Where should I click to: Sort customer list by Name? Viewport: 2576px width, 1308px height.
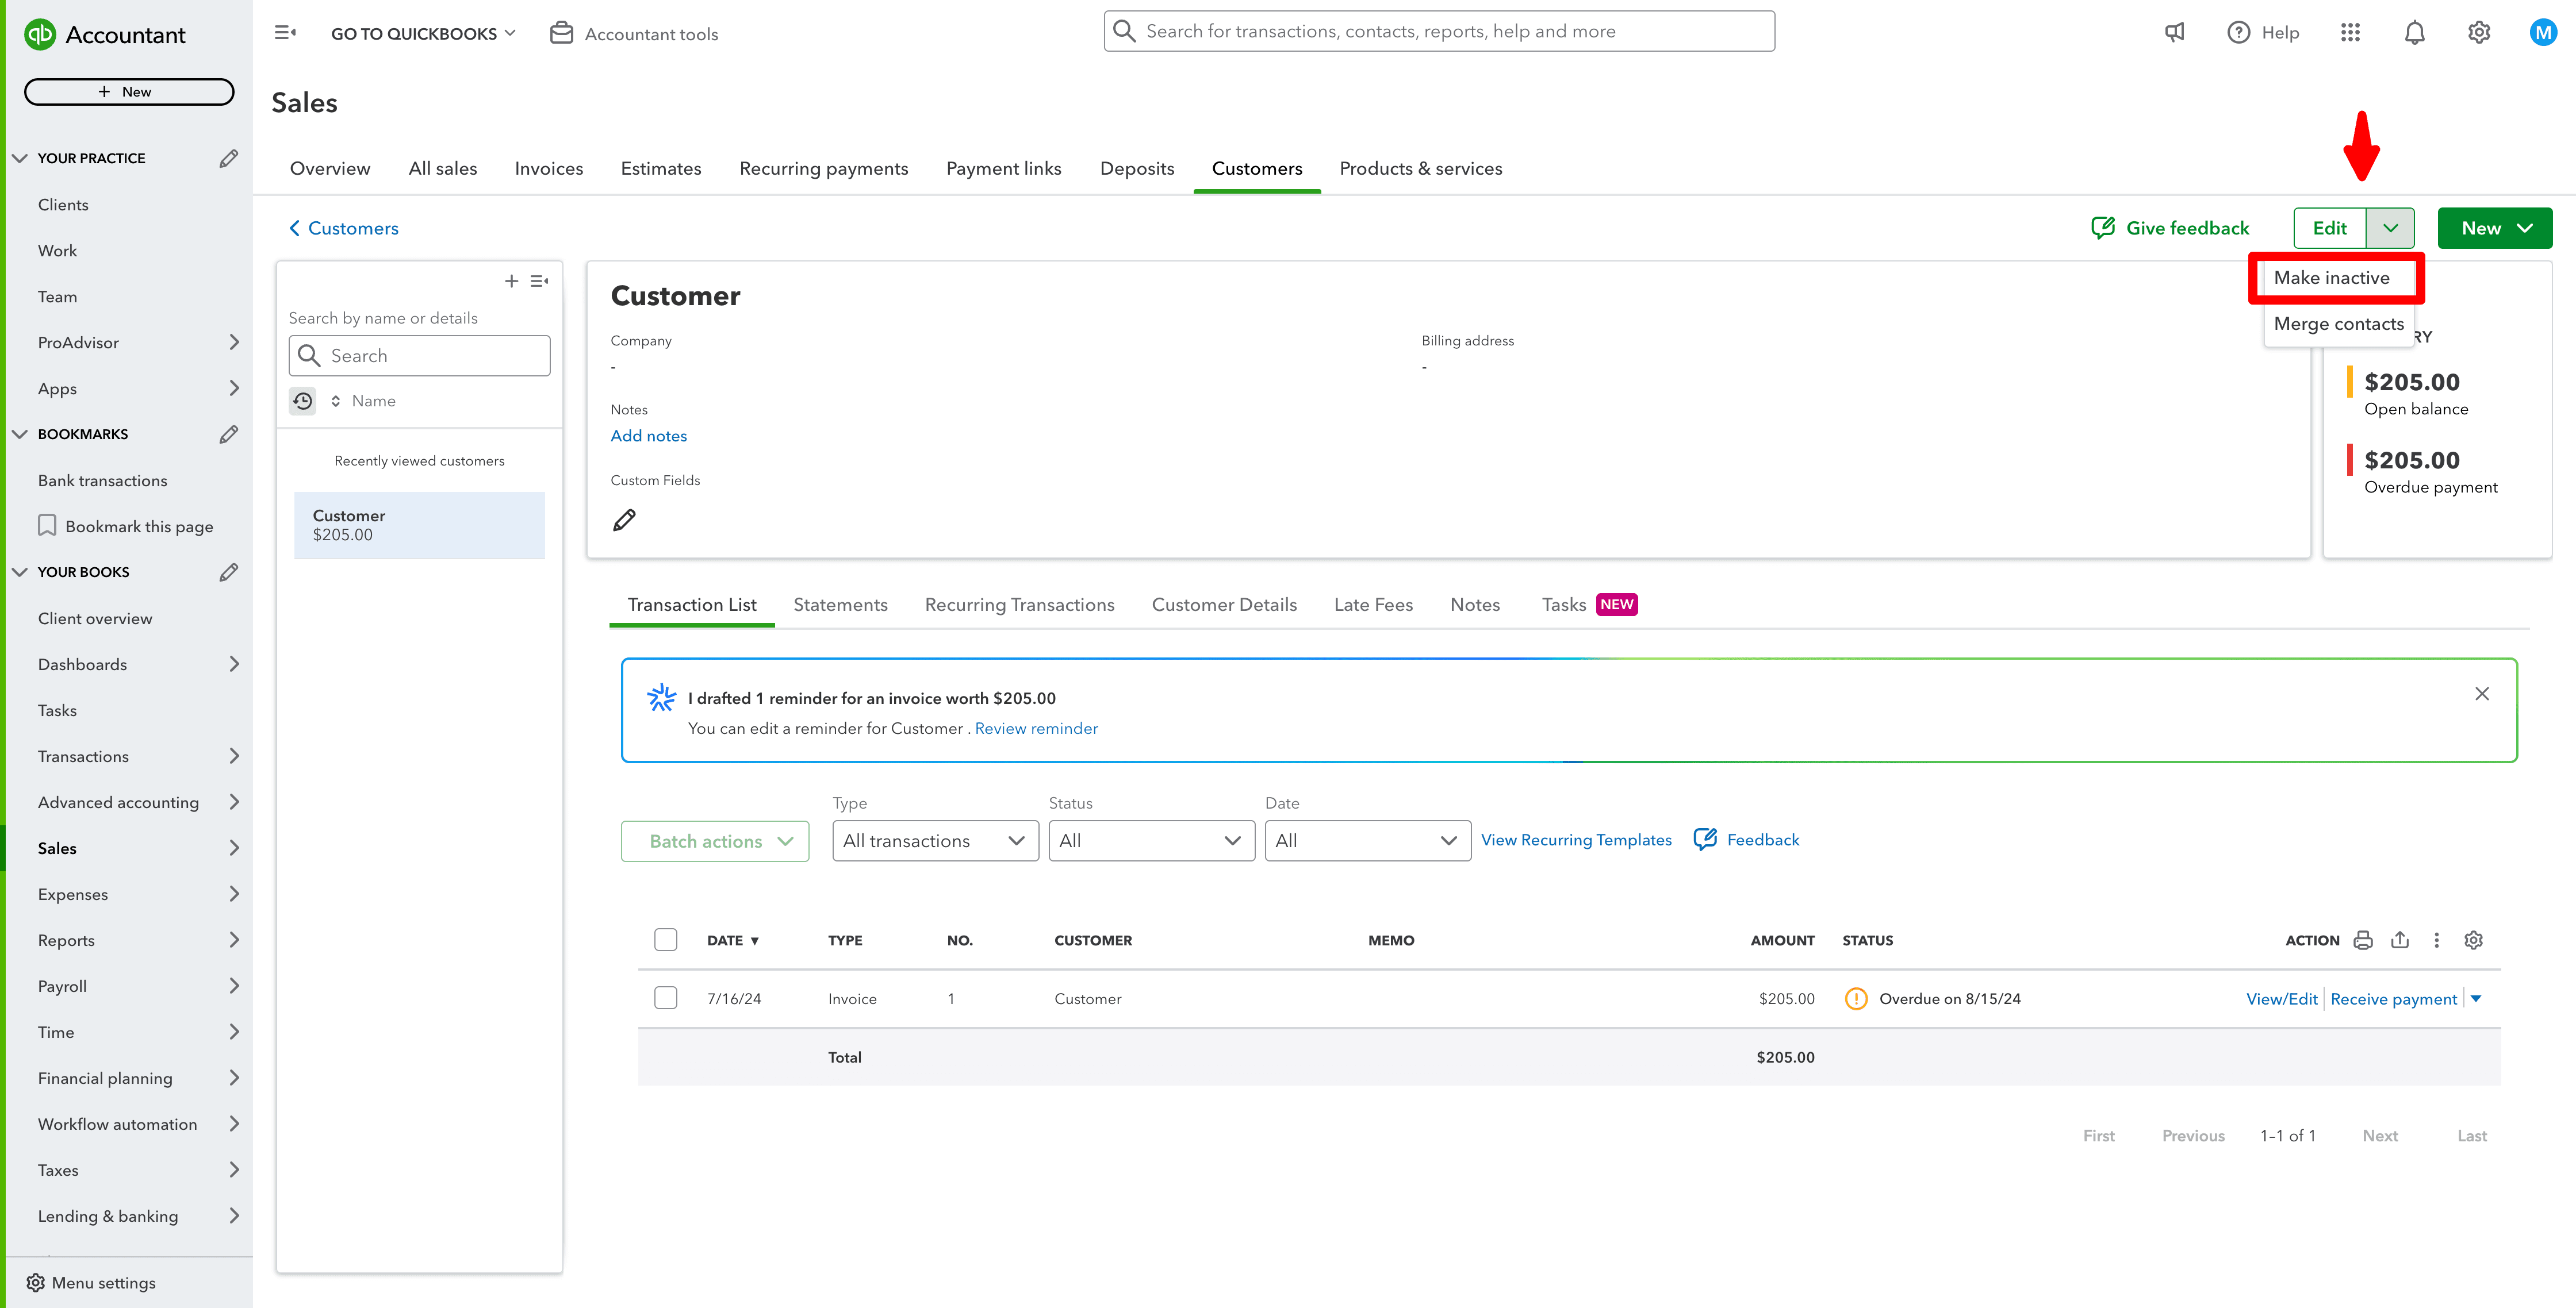tap(364, 401)
